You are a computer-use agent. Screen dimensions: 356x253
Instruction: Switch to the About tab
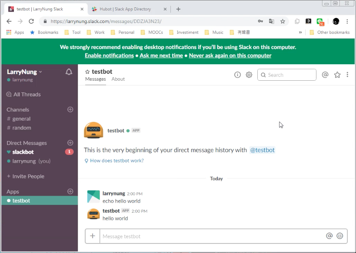(x=118, y=79)
